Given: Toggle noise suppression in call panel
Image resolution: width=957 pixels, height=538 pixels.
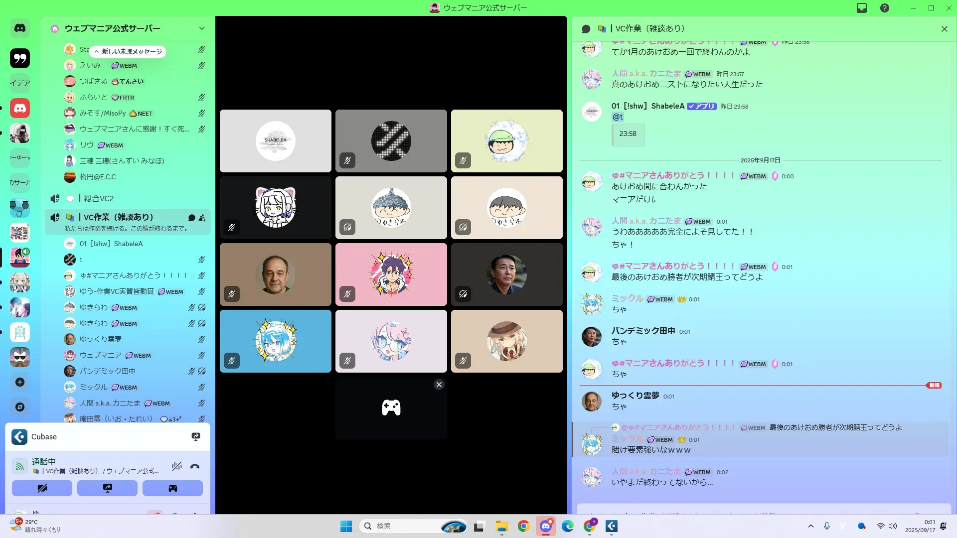Looking at the screenshot, I should pos(177,467).
